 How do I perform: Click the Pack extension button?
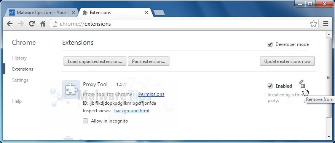149,61
